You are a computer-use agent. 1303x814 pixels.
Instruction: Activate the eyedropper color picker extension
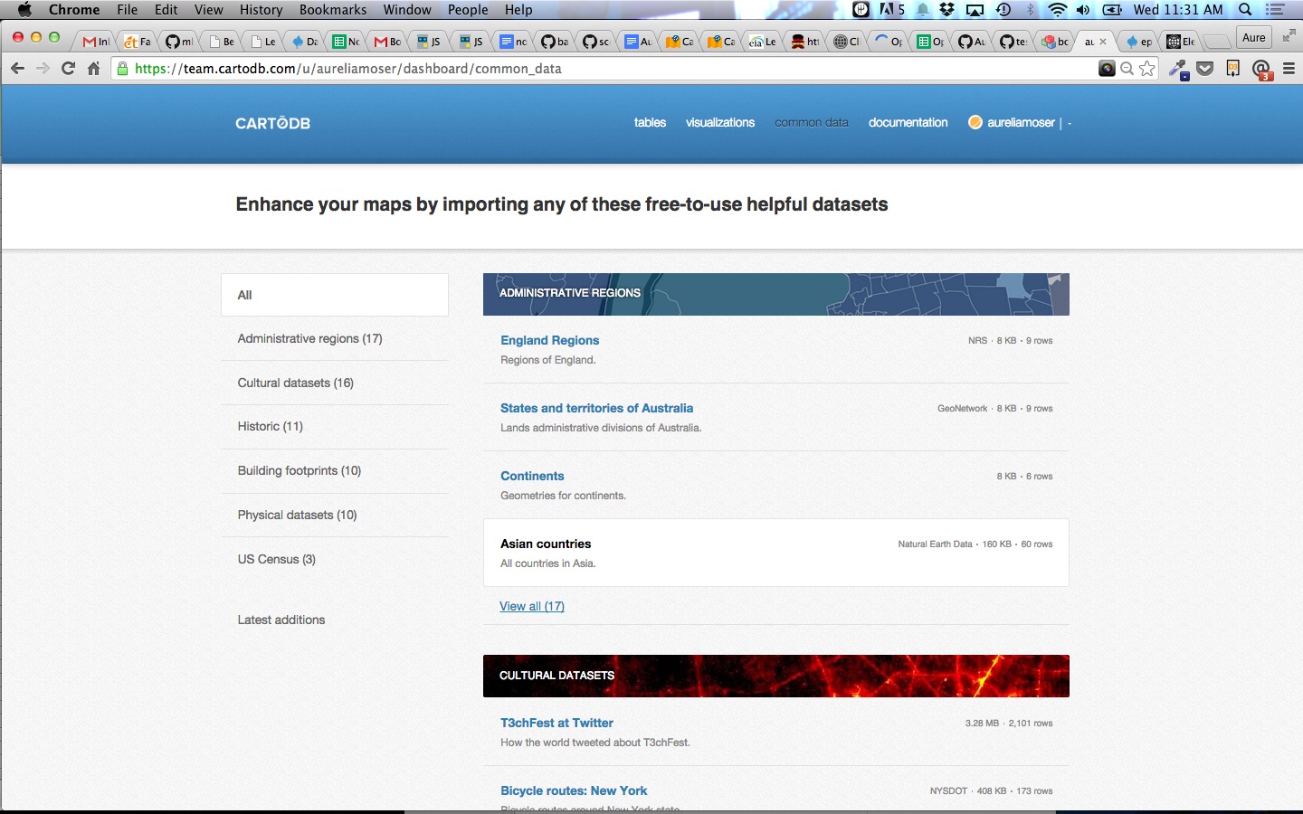click(x=1178, y=69)
